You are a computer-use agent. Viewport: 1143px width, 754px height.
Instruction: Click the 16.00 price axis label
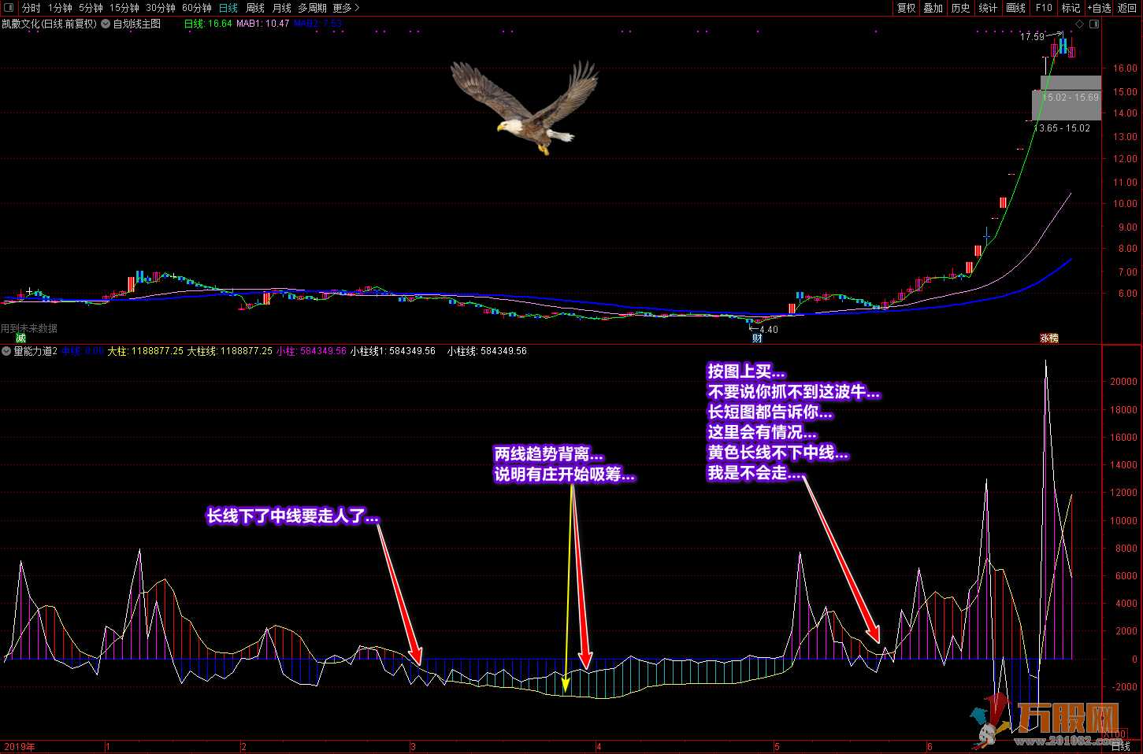1125,68
